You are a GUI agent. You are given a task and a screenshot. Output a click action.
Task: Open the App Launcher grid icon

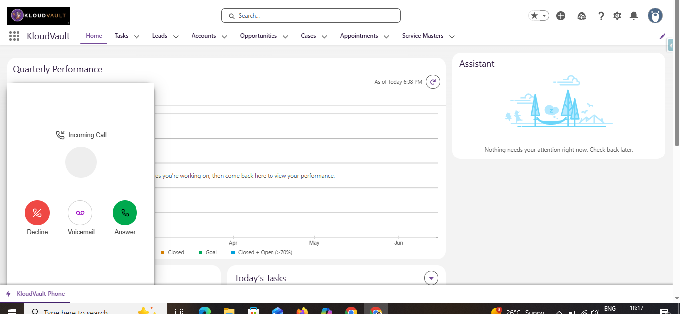coord(14,36)
